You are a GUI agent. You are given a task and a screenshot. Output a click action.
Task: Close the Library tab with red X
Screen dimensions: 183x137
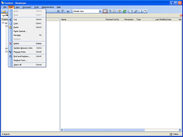point(181,15)
